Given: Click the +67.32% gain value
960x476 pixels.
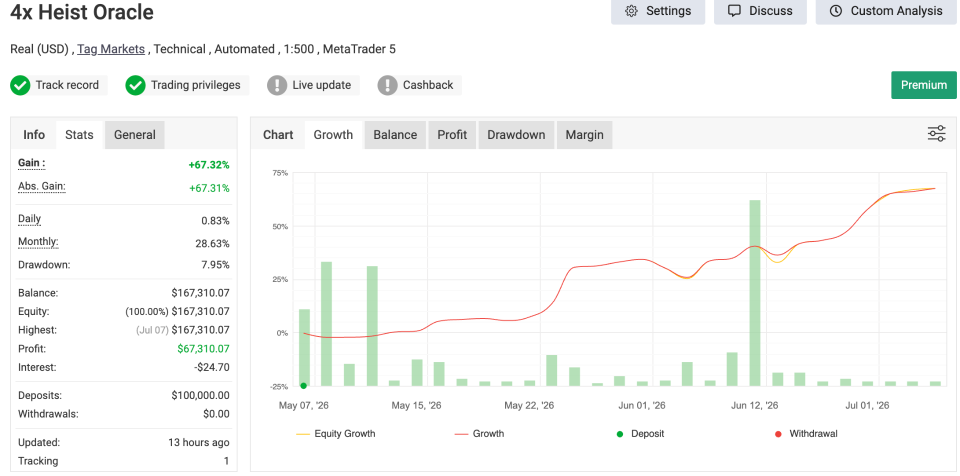Looking at the screenshot, I should (208, 165).
